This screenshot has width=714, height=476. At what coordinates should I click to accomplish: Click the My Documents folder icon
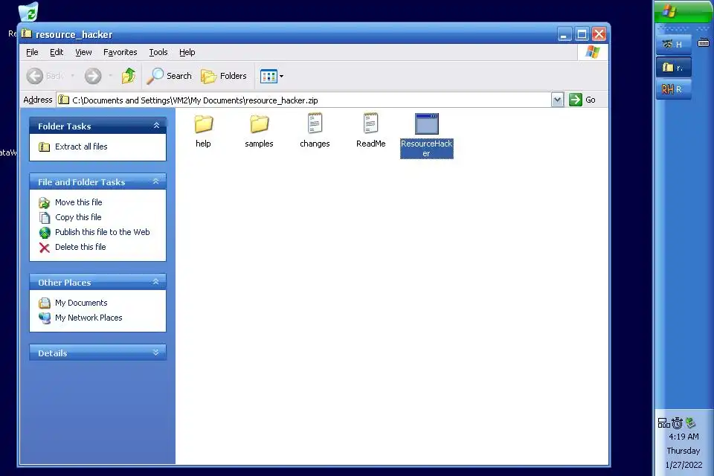pyautogui.click(x=44, y=303)
